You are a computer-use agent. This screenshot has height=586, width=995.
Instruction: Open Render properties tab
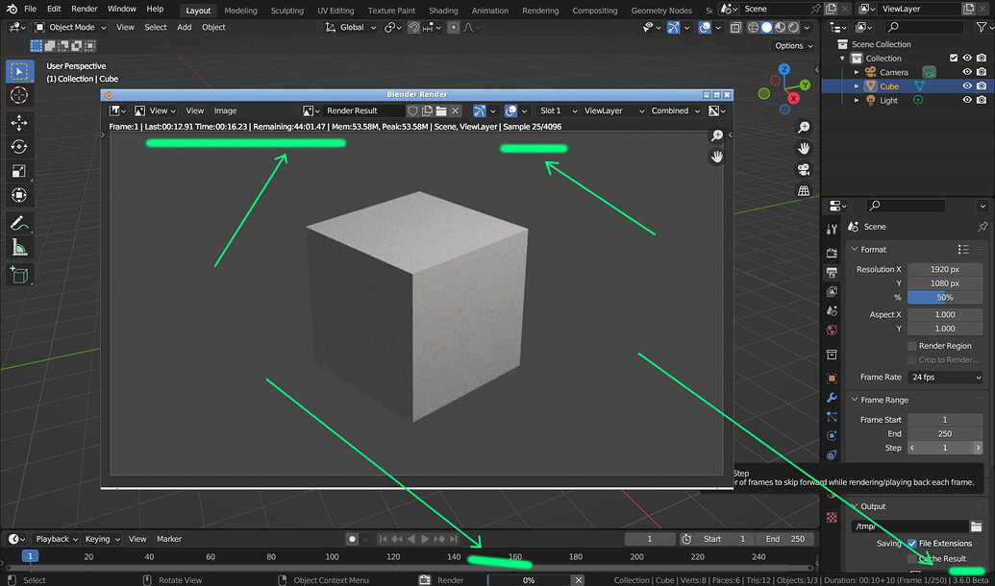pos(832,253)
